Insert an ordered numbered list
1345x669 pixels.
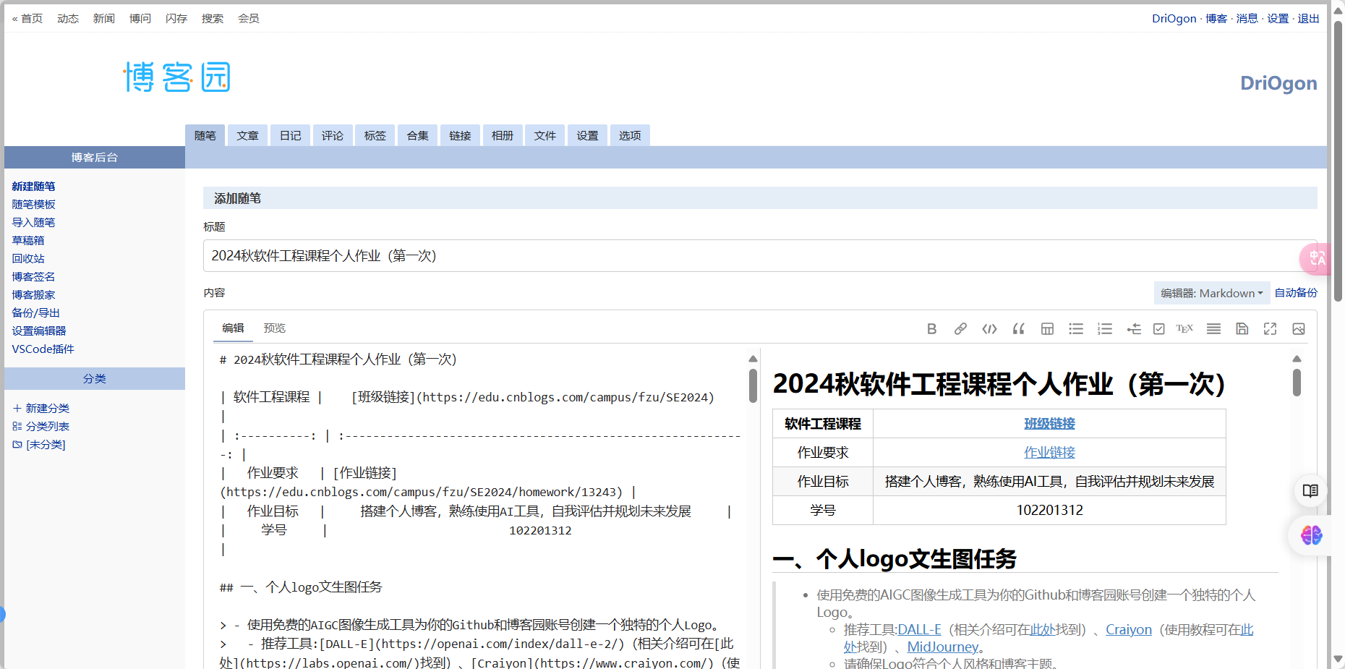pyautogui.click(x=1104, y=329)
